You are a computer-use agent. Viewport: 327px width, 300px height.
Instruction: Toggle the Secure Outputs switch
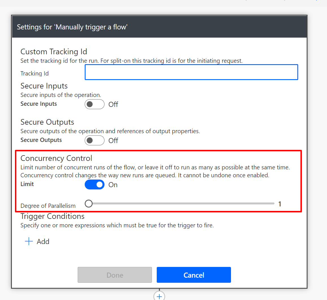95,140
